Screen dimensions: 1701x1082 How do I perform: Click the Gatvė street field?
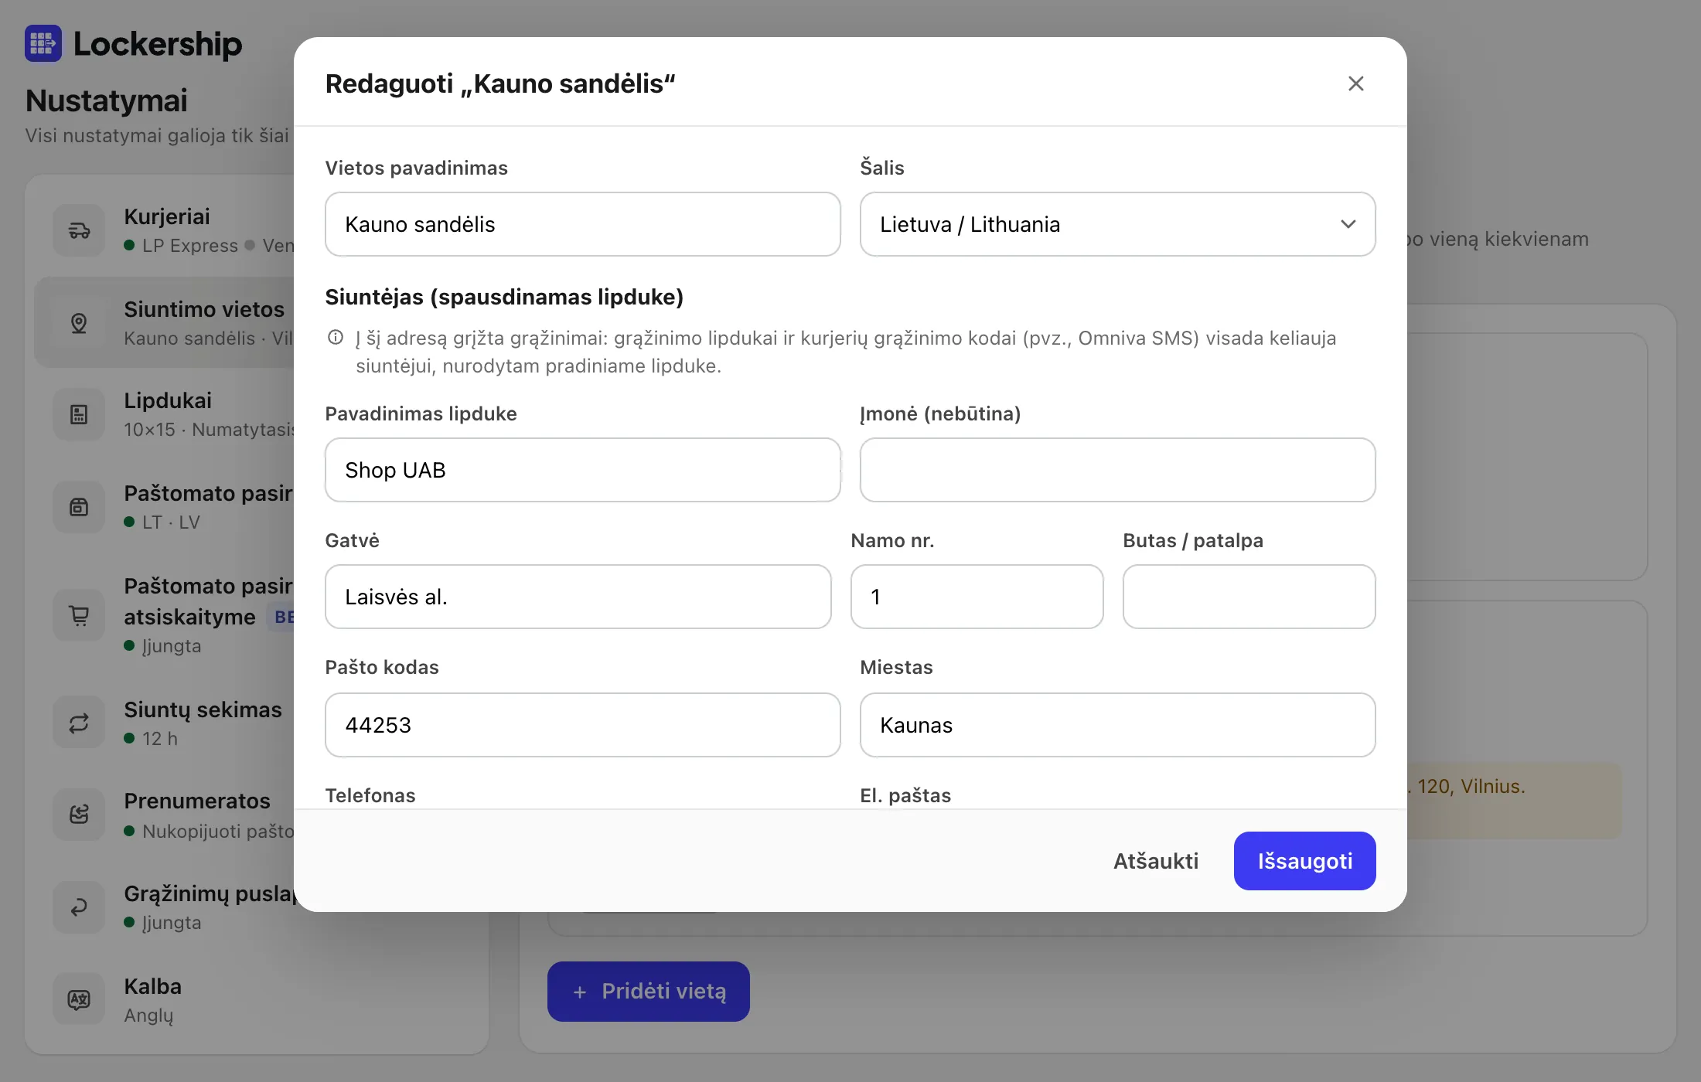578,597
